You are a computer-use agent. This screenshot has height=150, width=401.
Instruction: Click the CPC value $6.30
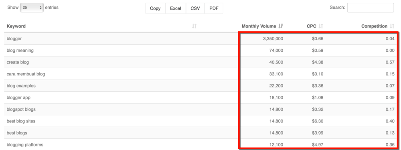click(318, 121)
